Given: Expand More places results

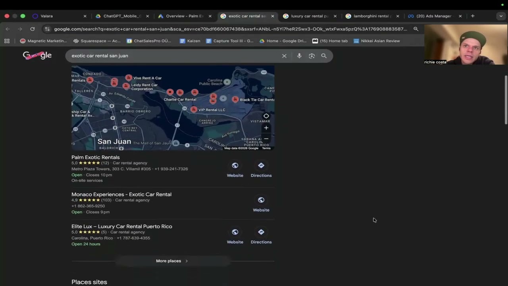Looking at the screenshot, I should click(172, 261).
